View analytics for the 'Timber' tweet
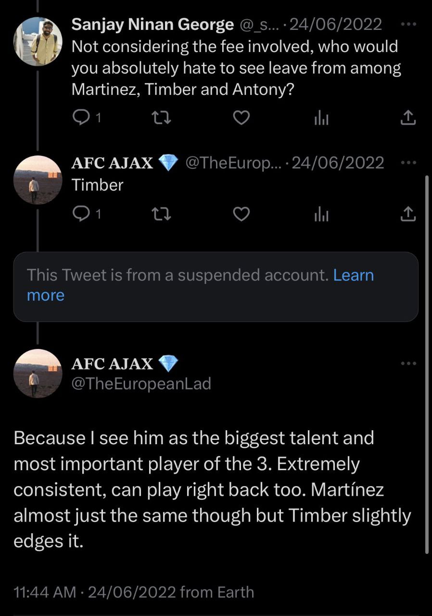432x616 pixels. [321, 214]
